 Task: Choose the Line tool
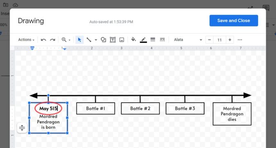(89, 40)
